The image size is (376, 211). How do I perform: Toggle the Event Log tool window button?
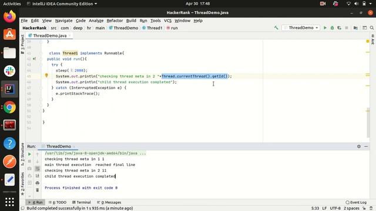(356, 202)
